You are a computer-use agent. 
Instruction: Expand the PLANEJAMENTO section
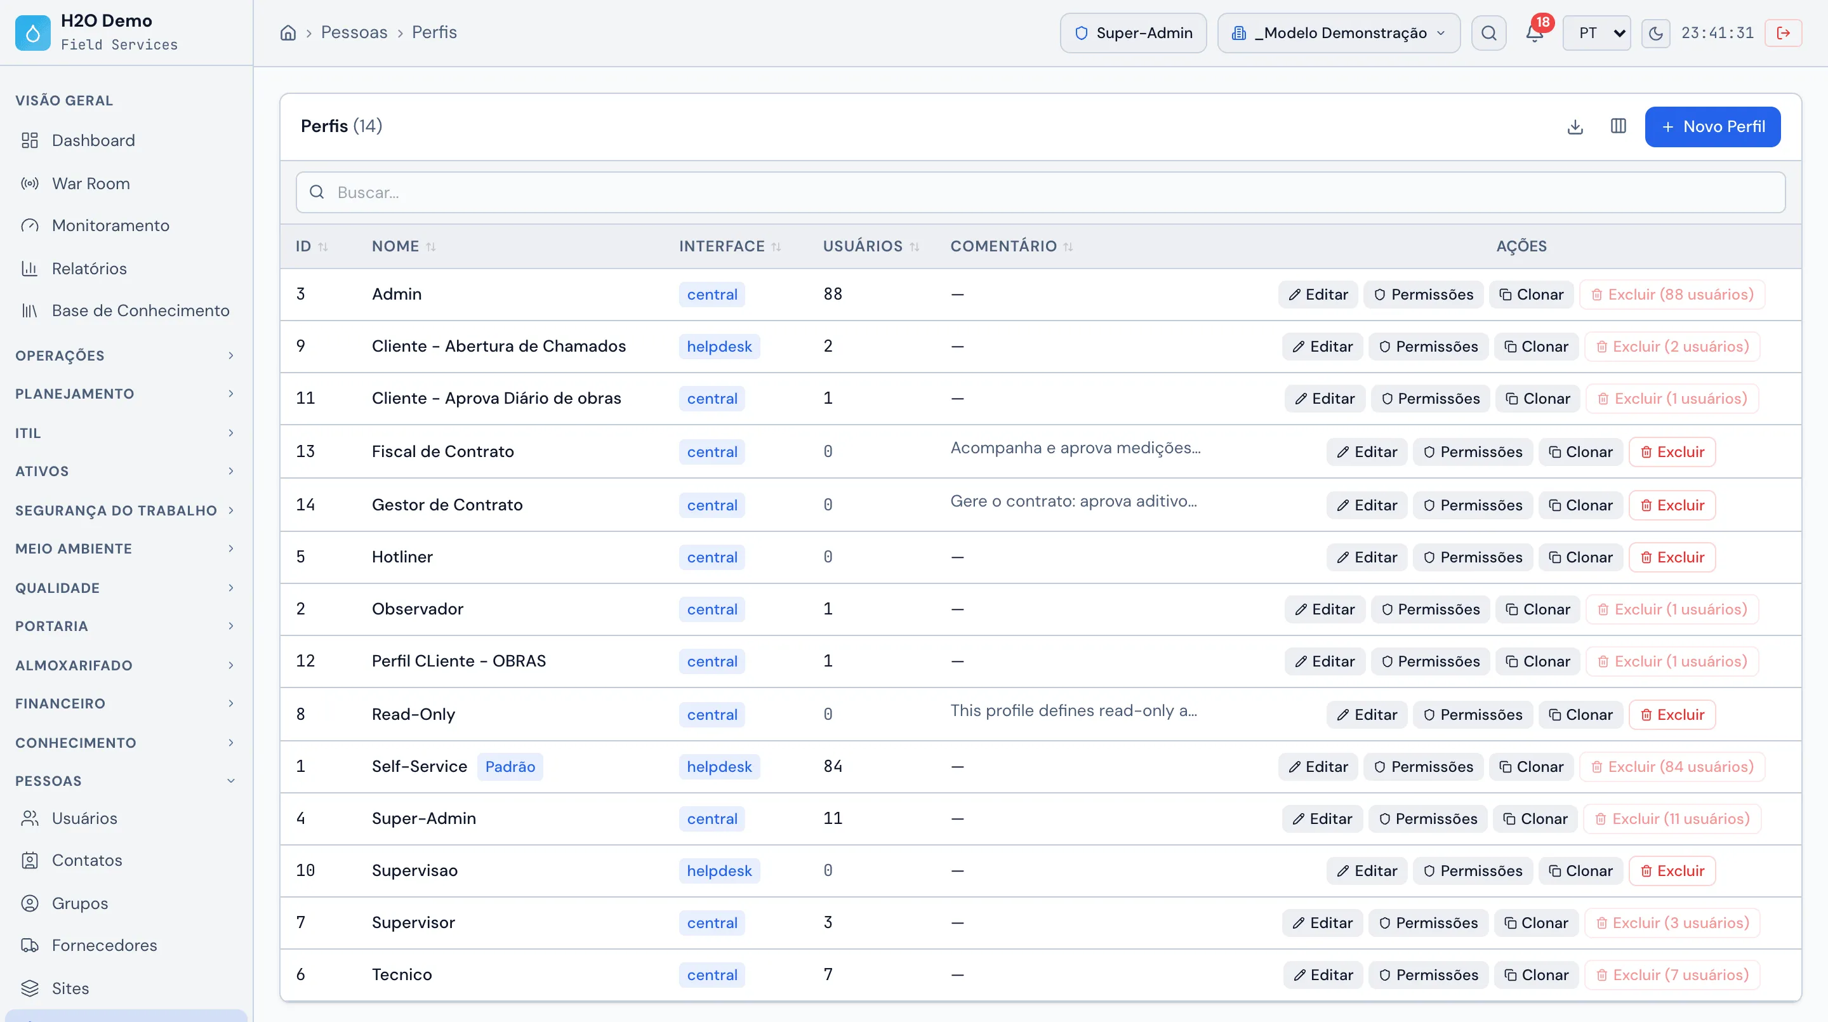(126, 394)
